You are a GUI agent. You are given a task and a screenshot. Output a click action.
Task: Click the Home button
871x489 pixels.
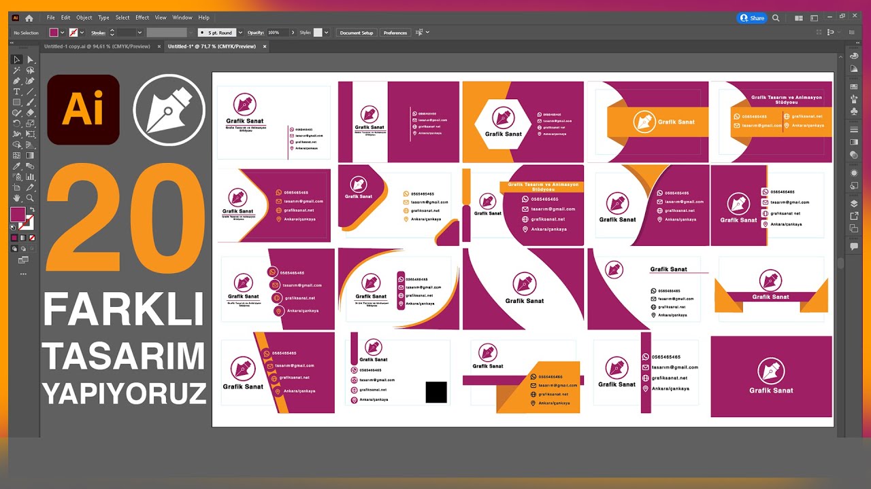pyautogui.click(x=29, y=18)
